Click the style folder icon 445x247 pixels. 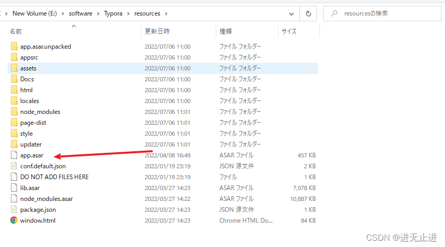14,134
